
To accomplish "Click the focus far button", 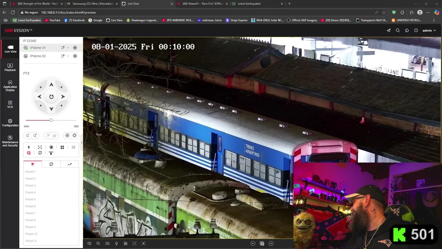I will [x=55, y=136].
